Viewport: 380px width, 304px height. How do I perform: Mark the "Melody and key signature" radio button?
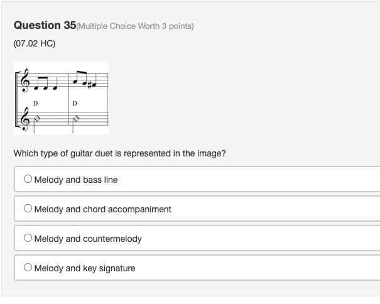click(x=28, y=268)
